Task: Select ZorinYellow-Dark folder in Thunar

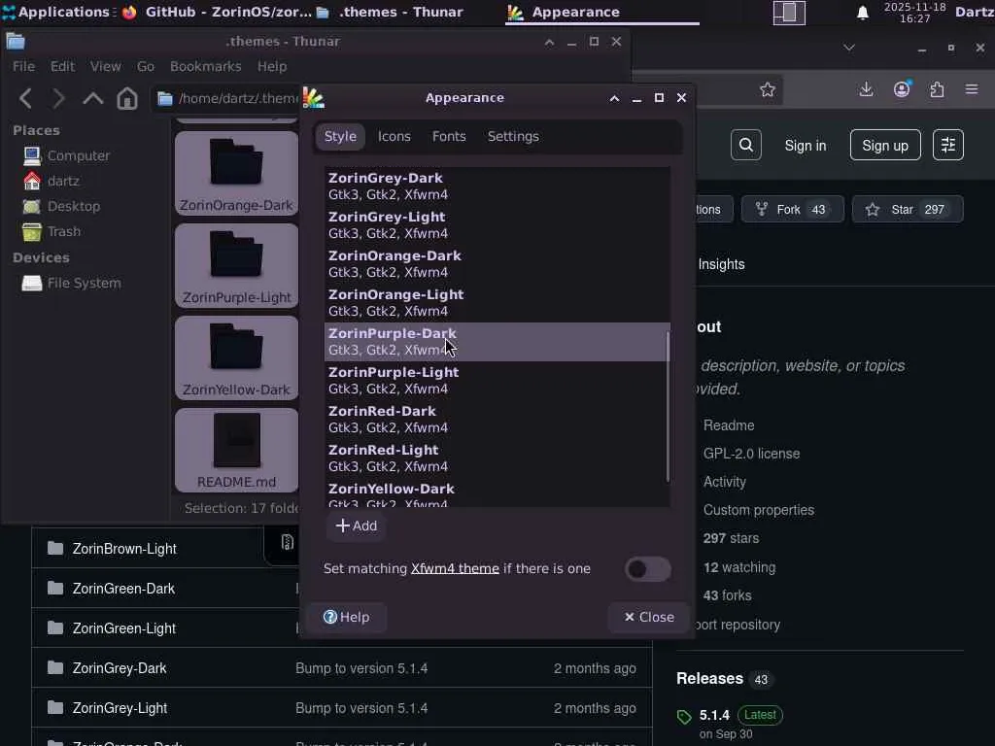Action: [236, 357]
